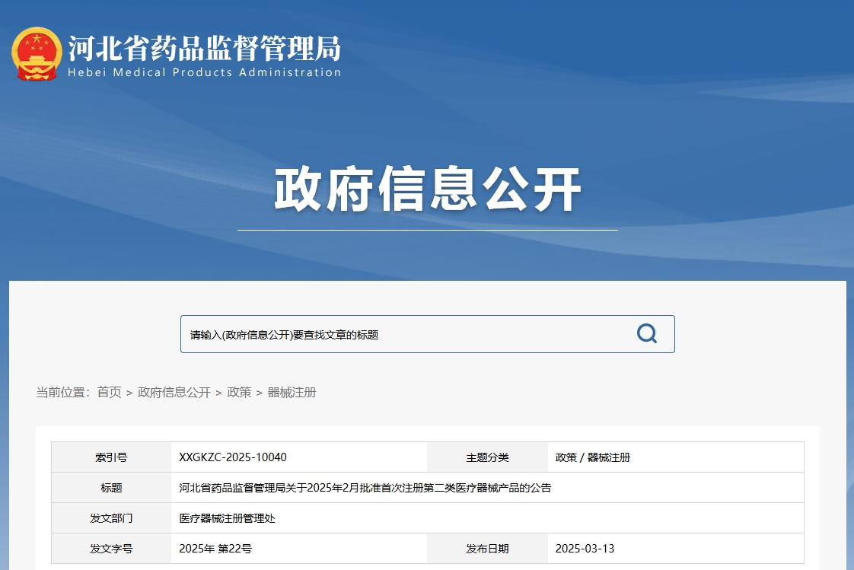Focus the article title search box
The width and height of the screenshot is (854, 570).
(403, 335)
